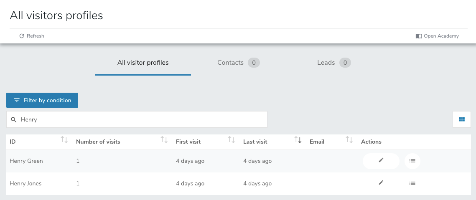476x200 pixels.
Task: Click the Refresh button
Action: point(32,36)
